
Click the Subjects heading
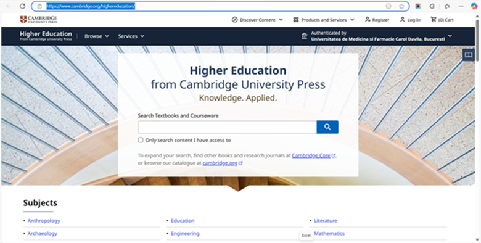pyautogui.click(x=40, y=203)
